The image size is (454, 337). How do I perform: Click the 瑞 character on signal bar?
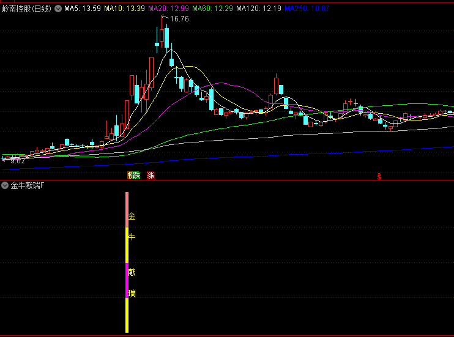point(132,293)
